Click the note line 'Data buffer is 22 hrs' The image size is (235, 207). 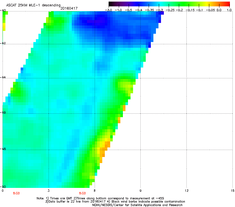click(x=115, y=202)
